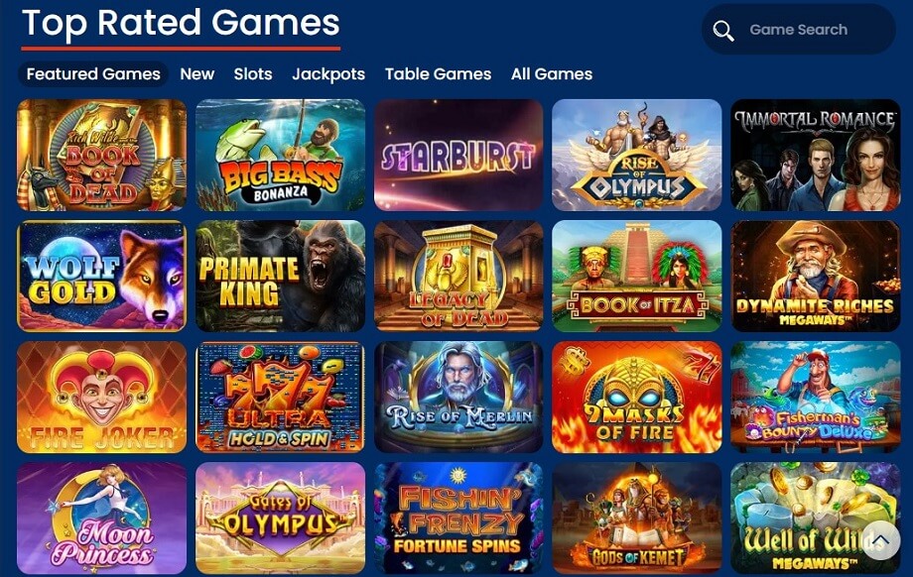Launch the Rise of Merlin game
Viewport: 913px width, 577px height.
click(458, 397)
